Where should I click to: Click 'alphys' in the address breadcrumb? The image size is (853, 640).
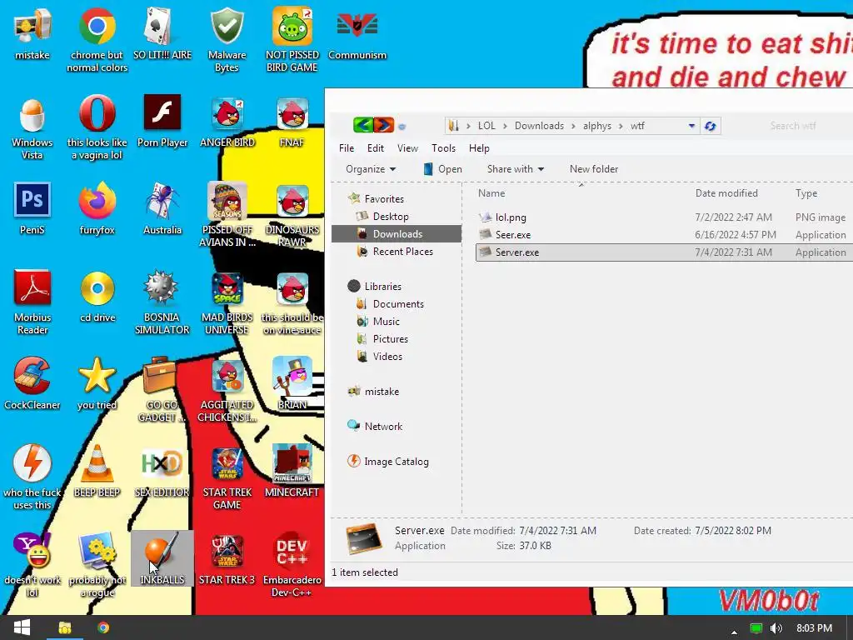(597, 126)
